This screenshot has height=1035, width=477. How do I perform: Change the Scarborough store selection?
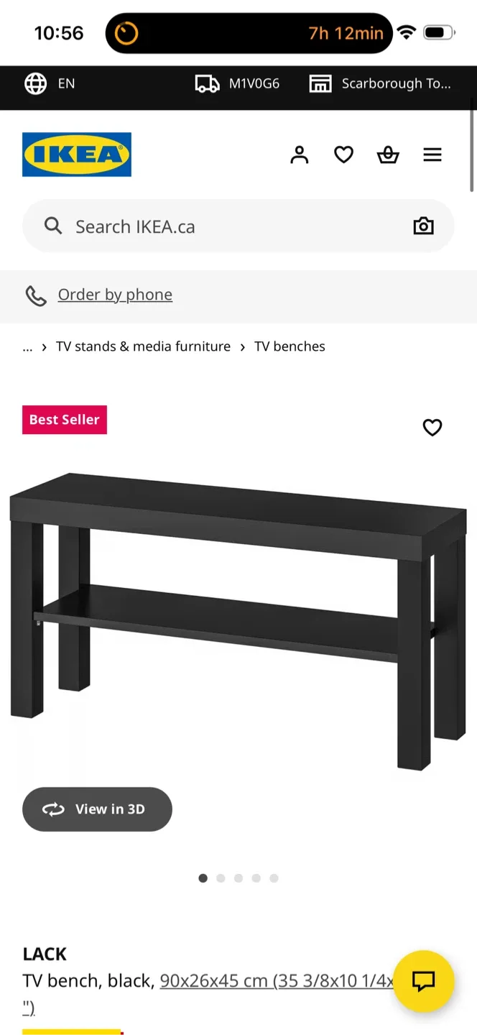tap(380, 83)
